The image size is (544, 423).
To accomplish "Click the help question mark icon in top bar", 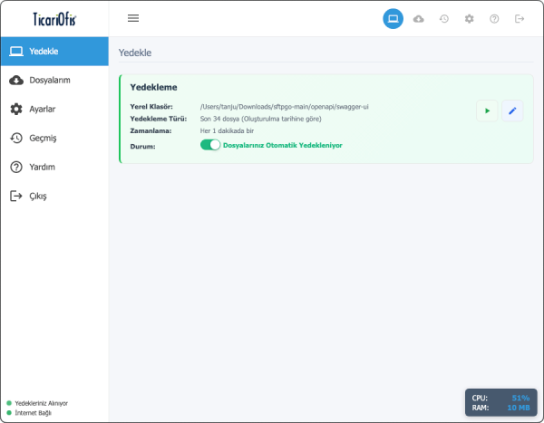I will pos(494,18).
